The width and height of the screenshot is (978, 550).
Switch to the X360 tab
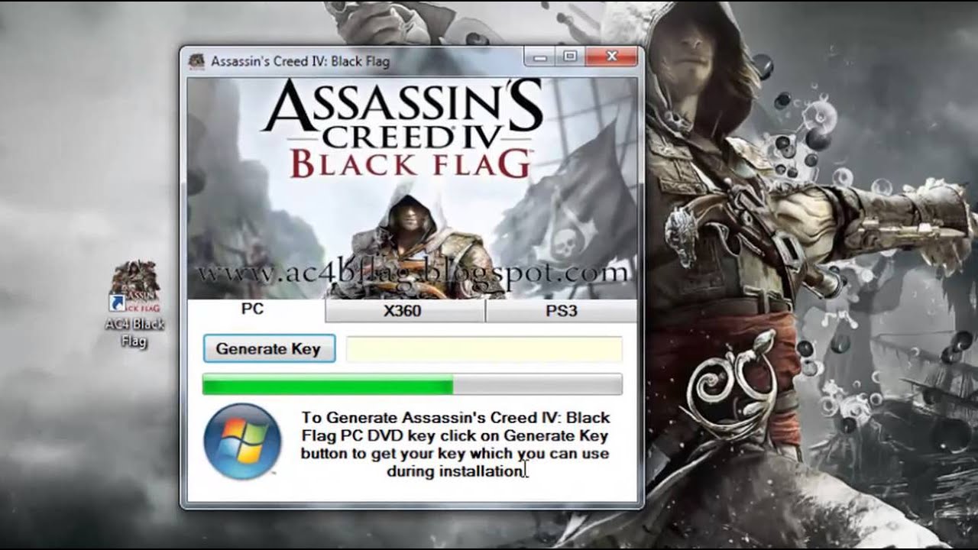[403, 311]
